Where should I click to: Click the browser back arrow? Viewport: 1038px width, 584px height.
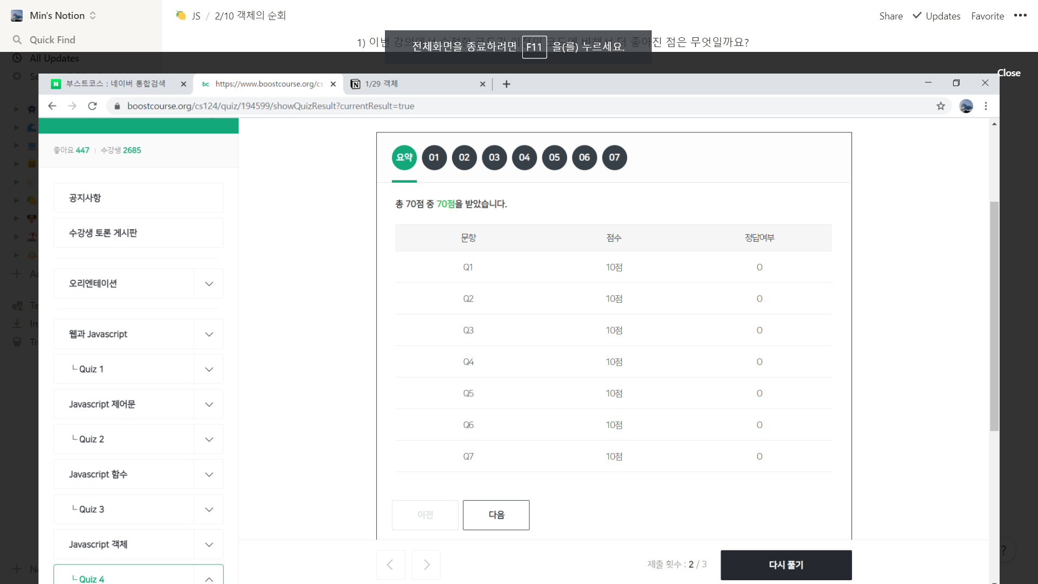52,106
